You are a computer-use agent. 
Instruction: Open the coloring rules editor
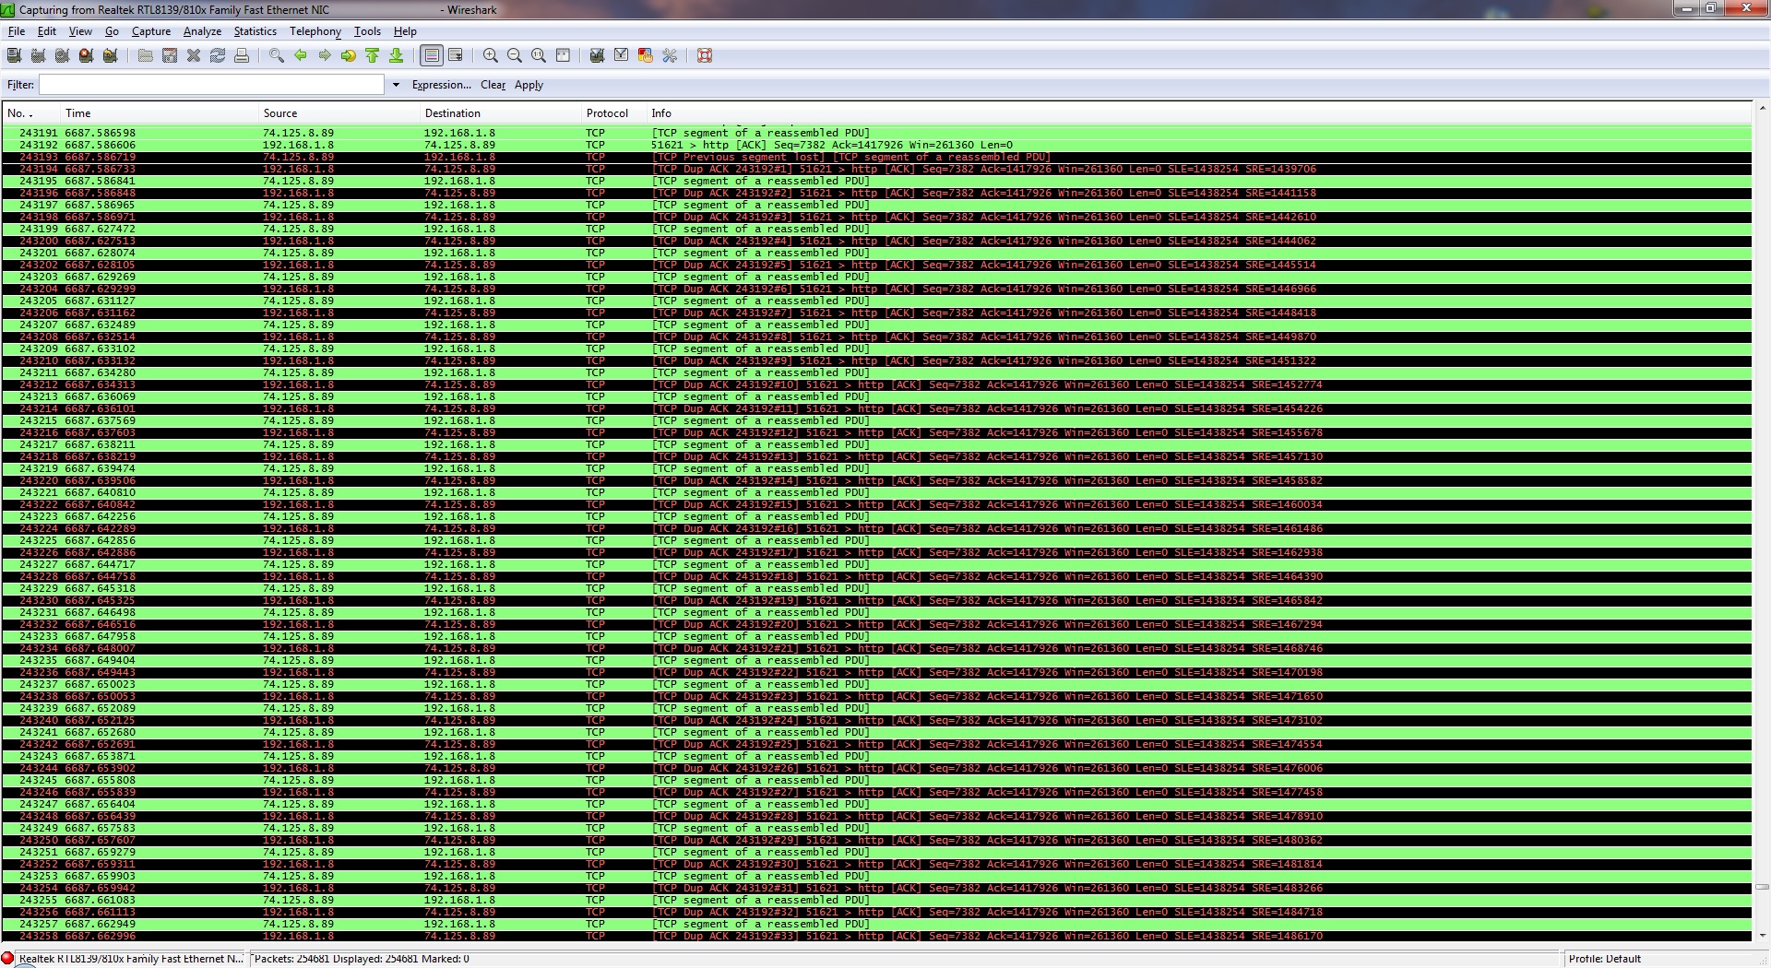click(646, 55)
